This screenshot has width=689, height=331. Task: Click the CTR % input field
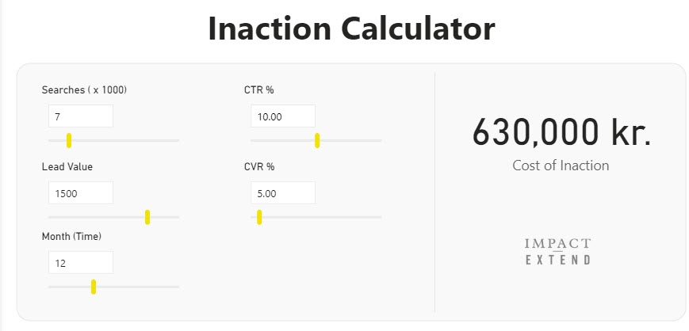tap(282, 116)
